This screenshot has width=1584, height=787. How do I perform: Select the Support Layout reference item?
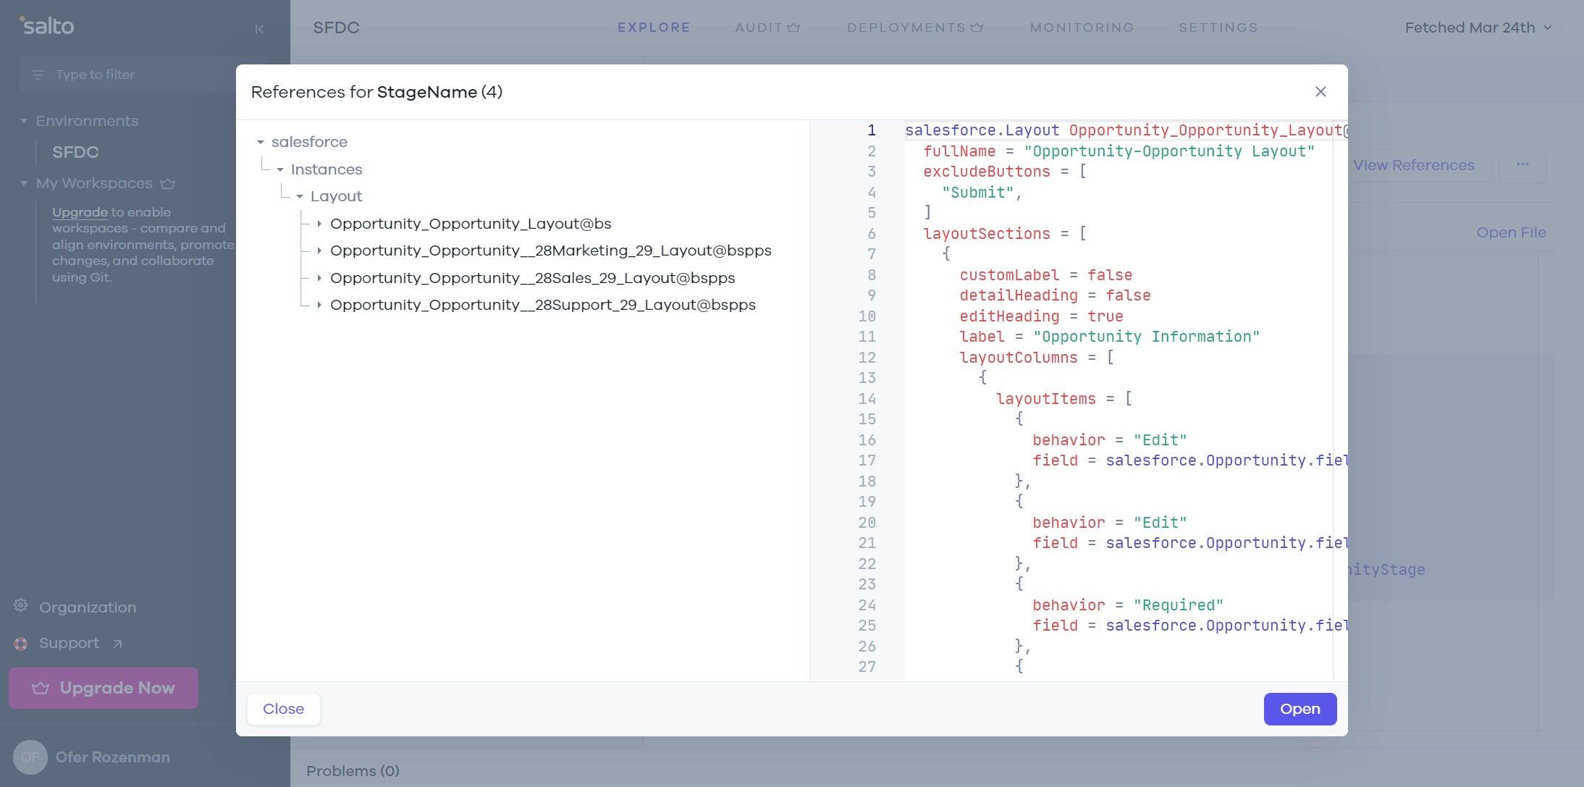click(542, 305)
